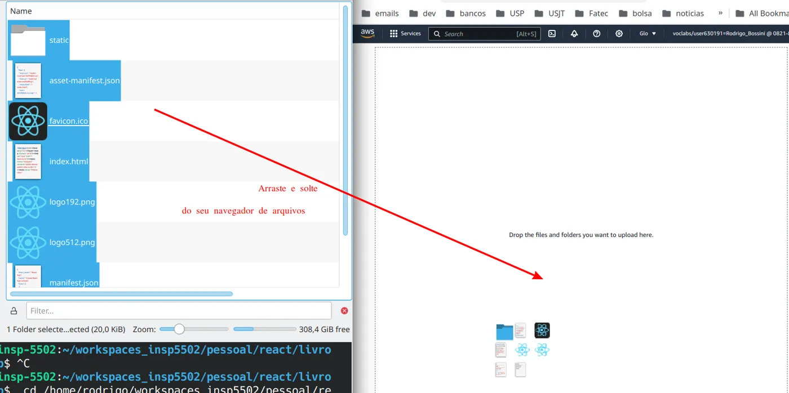Open the Fatec bookmark folder

click(592, 14)
